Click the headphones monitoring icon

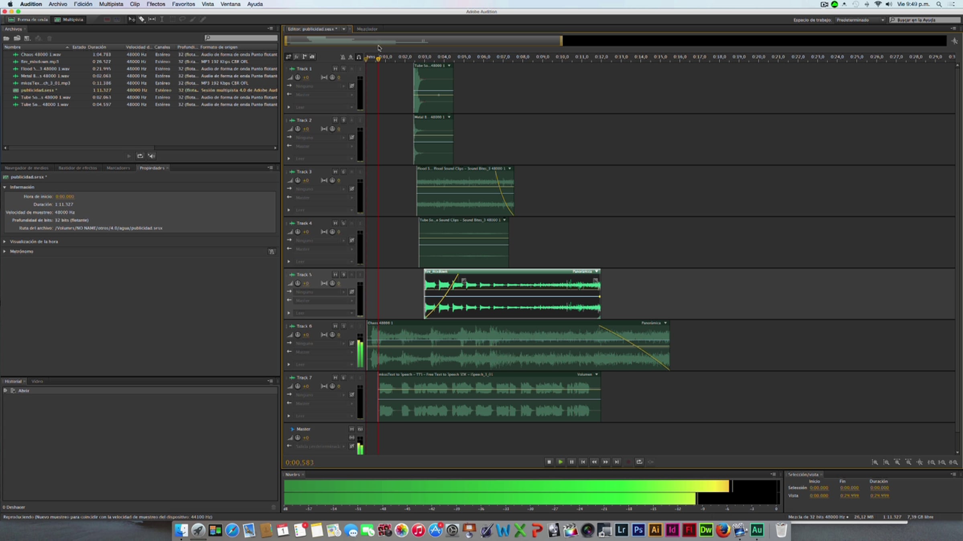pyautogui.click(x=359, y=57)
